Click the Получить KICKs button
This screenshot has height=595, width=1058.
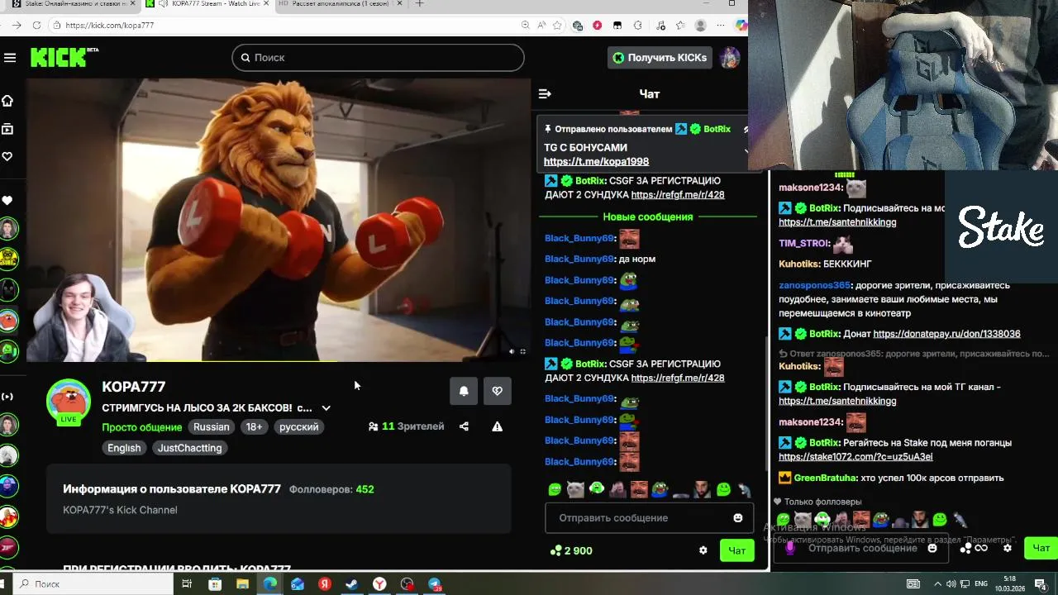click(x=660, y=58)
